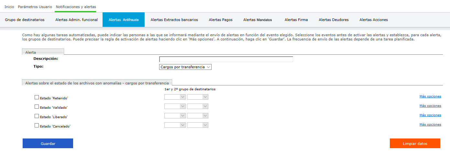Screen dimensions: 450x154
Task: Open the Tipo dropdown 'Cargos por transferencia'
Action: click(x=185, y=67)
